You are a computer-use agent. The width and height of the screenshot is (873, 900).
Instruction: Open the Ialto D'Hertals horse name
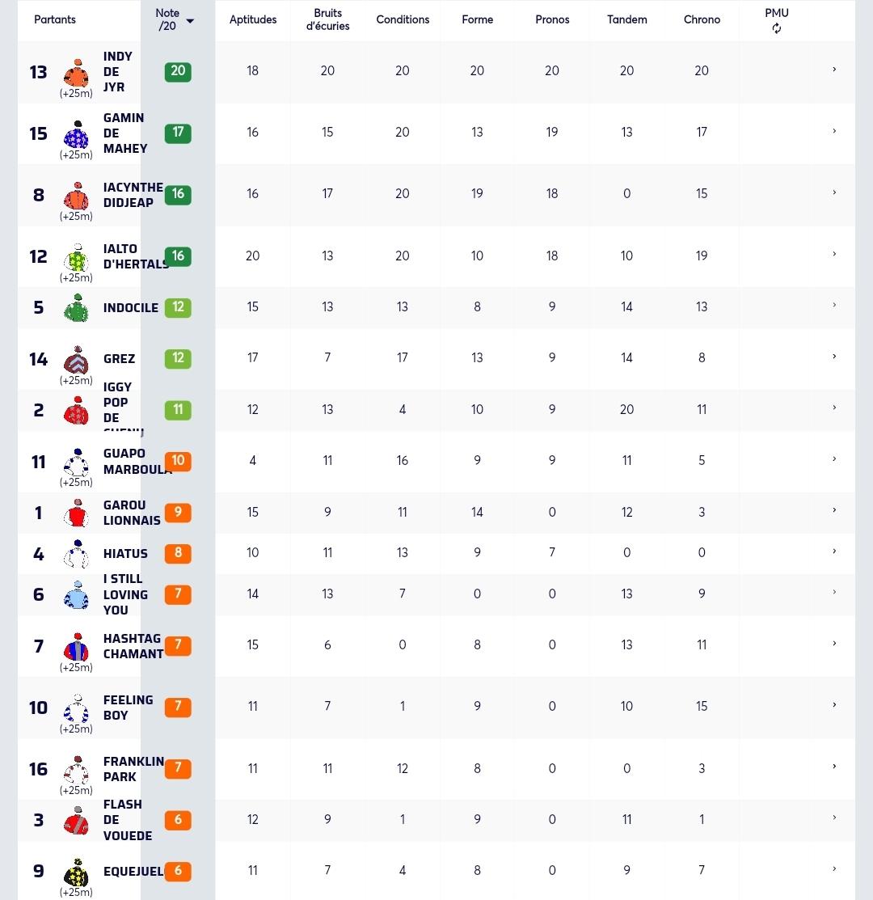(x=136, y=256)
